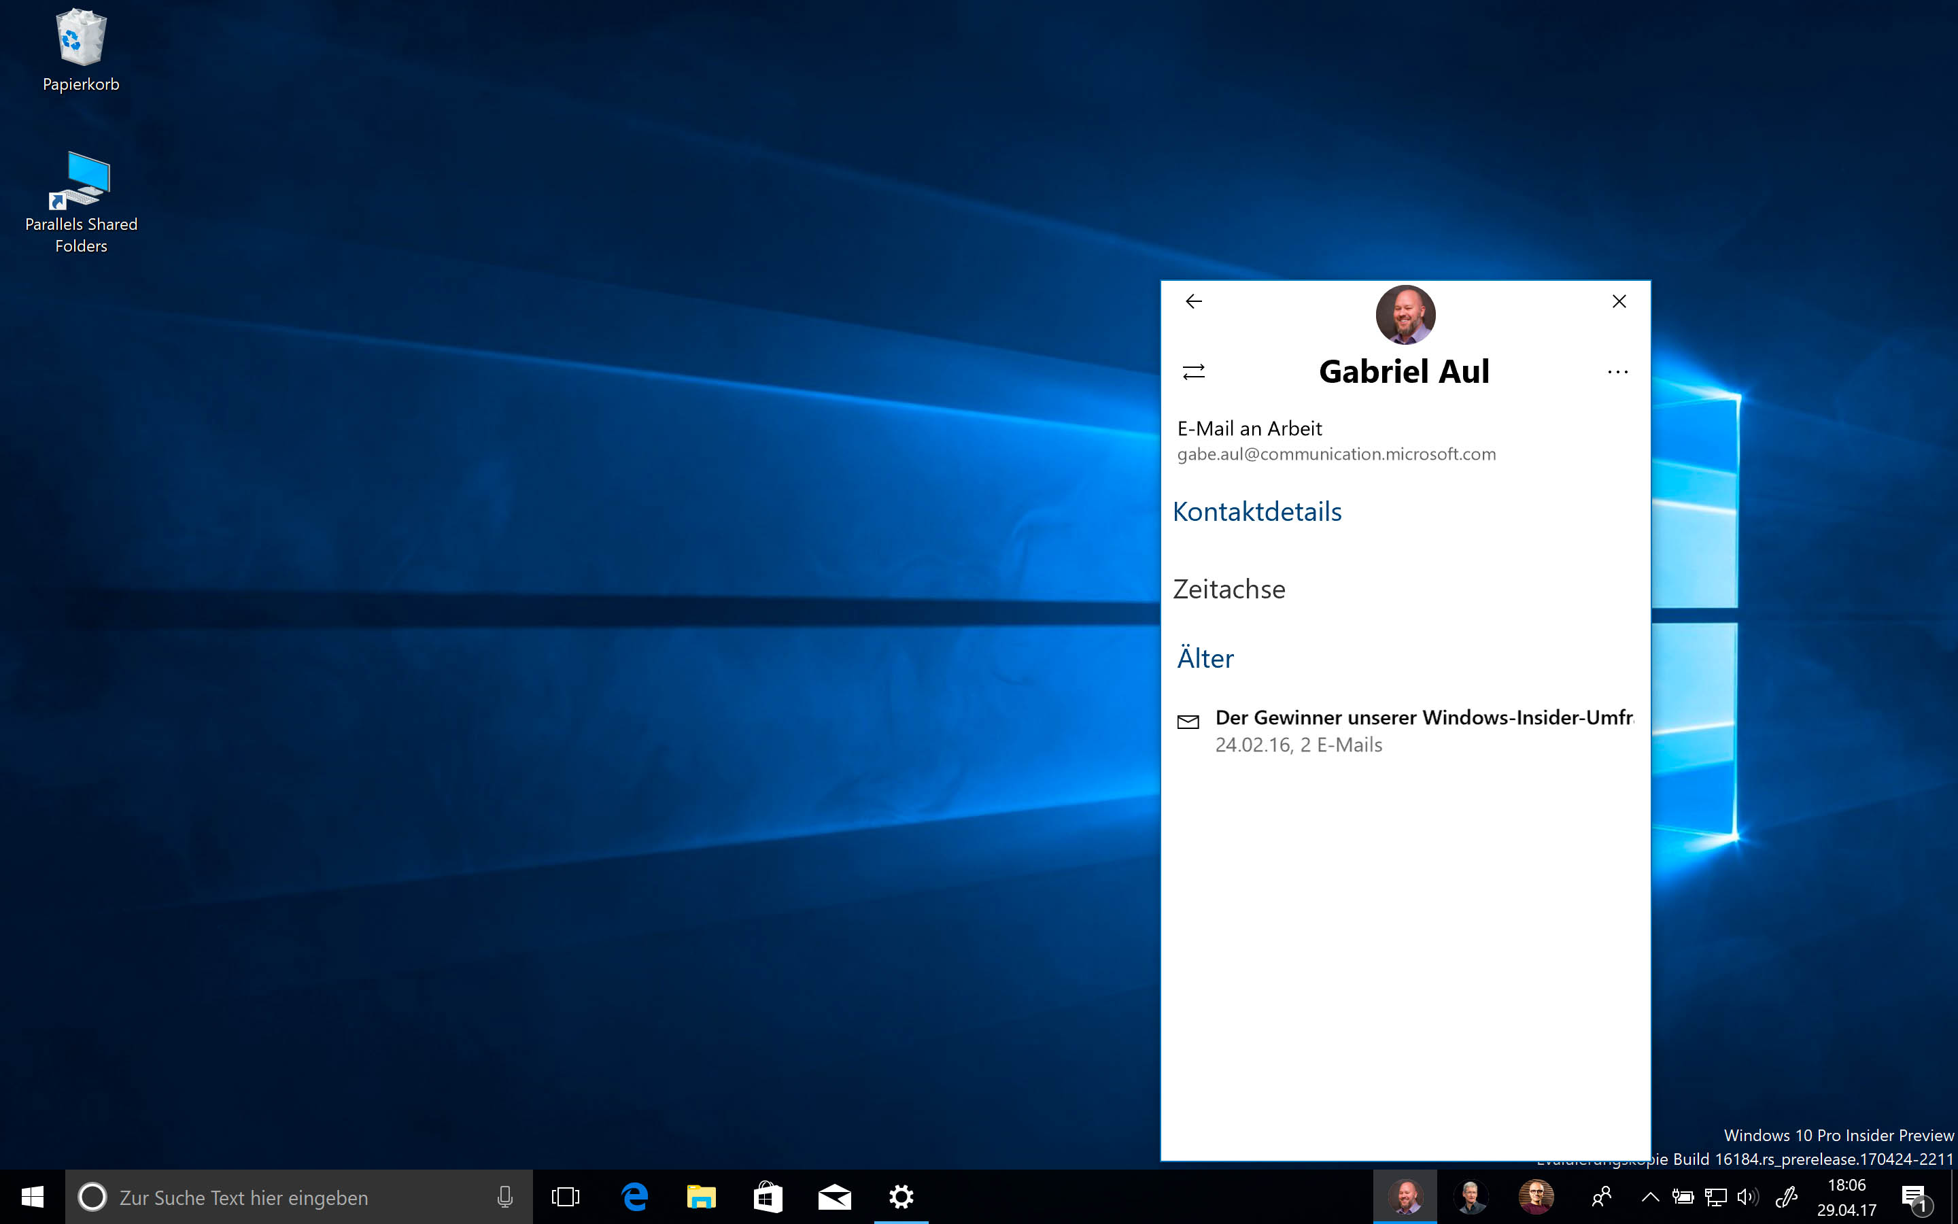
Task: Click the Cortana circle icon
Action: pos(92,1197)
